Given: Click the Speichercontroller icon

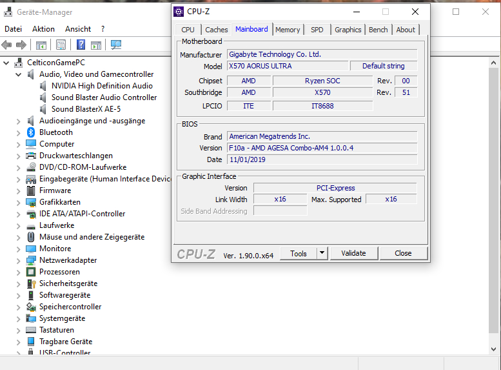Looking at the screenshot, I should pos(31,307).
